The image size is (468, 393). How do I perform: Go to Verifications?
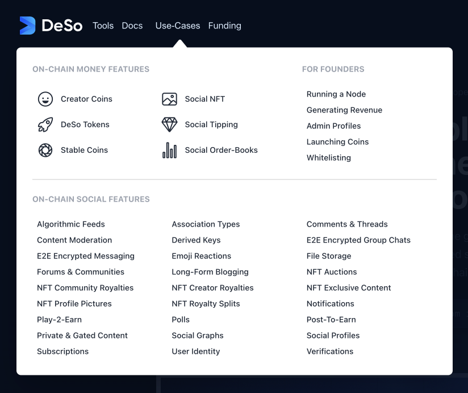pyautogui.click(x=330, y=351)
